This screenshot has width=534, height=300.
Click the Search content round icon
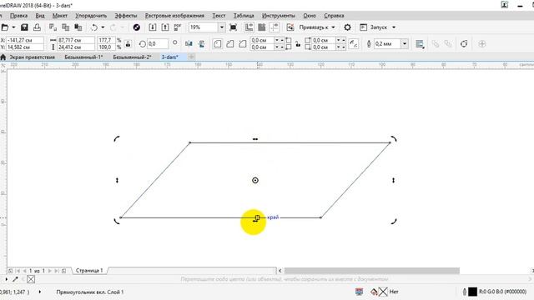(137, 27)
